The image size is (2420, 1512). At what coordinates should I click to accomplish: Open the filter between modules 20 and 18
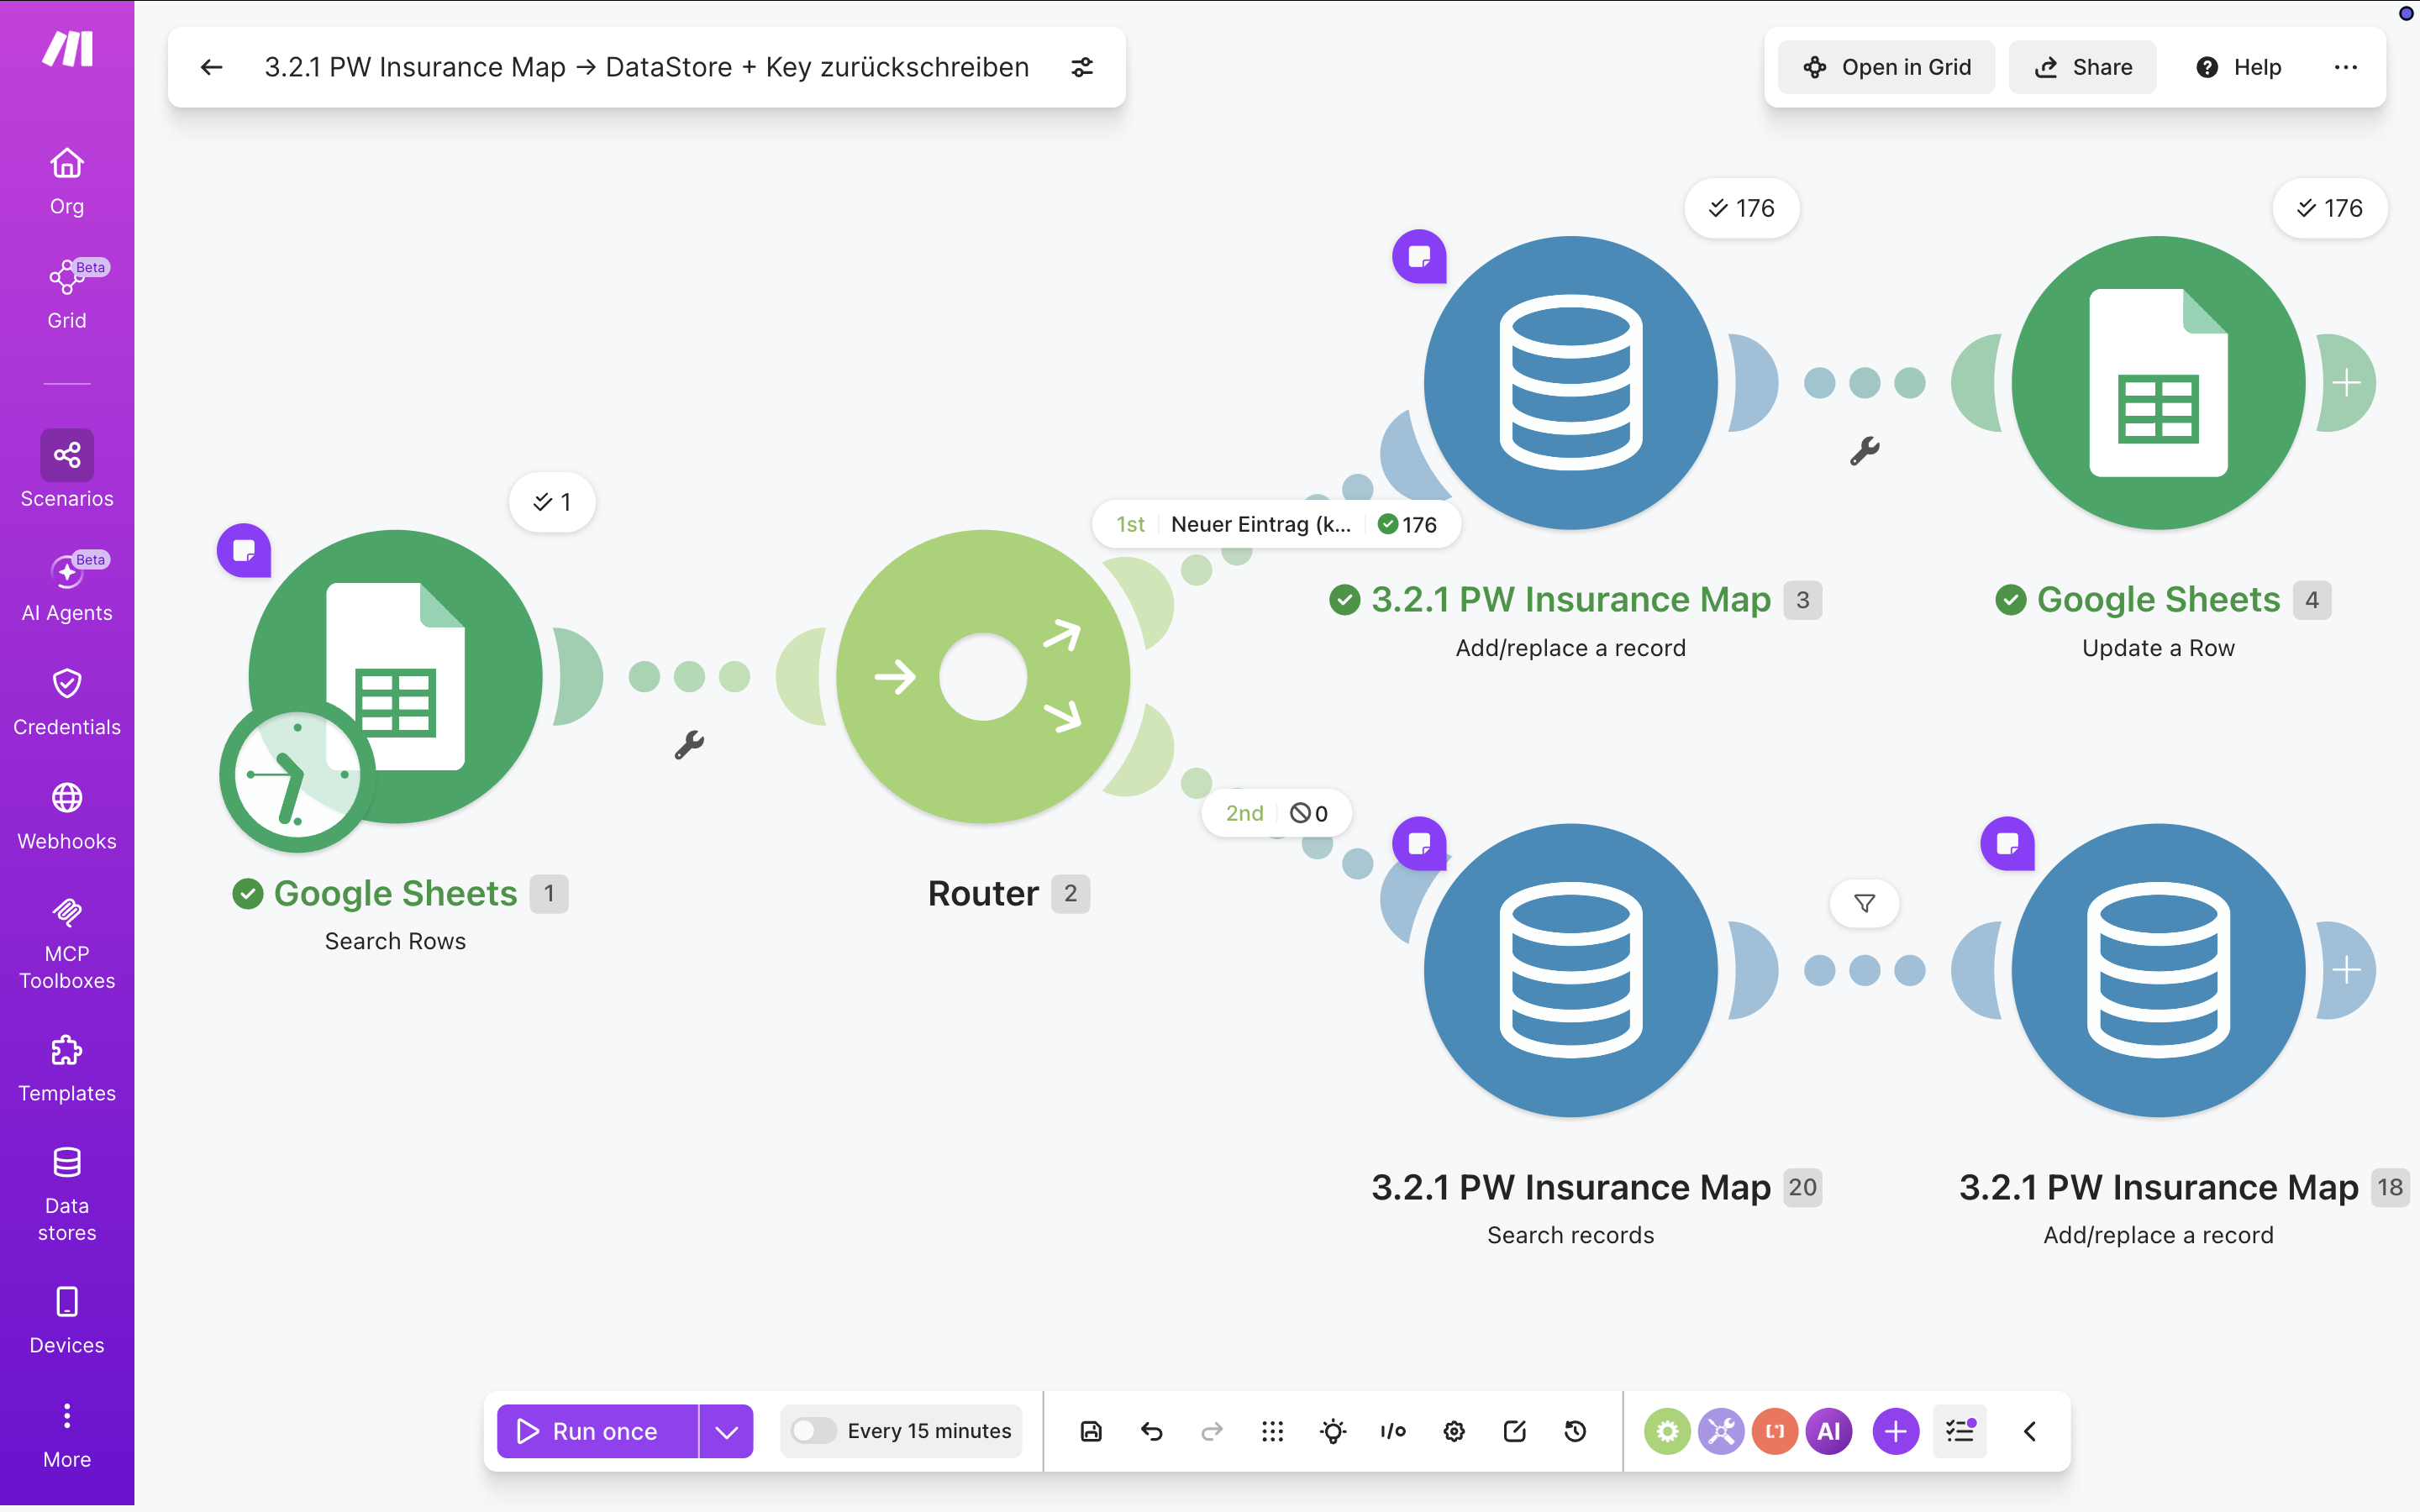pos(1865,904)
